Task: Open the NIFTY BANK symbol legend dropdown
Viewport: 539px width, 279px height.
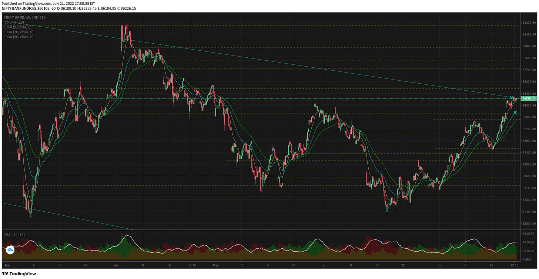Action: coord(15,17)
